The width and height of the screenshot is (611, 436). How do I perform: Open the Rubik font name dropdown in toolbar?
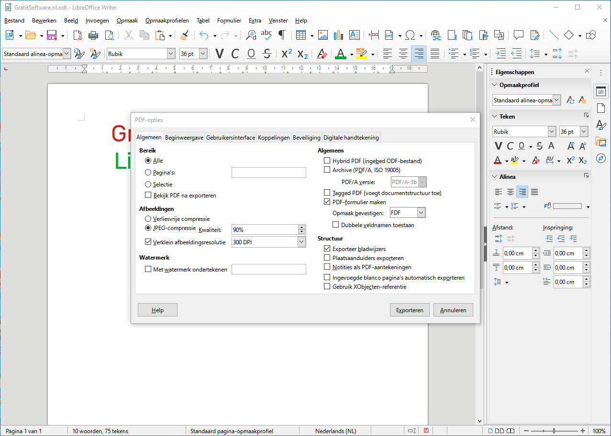(x=171, y=54)
